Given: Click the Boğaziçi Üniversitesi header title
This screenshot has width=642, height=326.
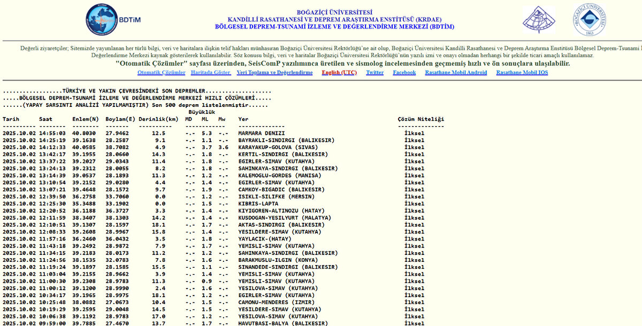Looking at the screenshot, I should pyautogui.click(x=334, y=12).
